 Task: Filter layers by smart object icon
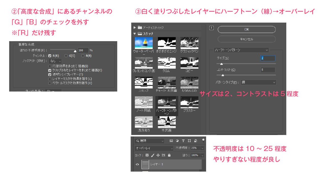pos(195,141)
